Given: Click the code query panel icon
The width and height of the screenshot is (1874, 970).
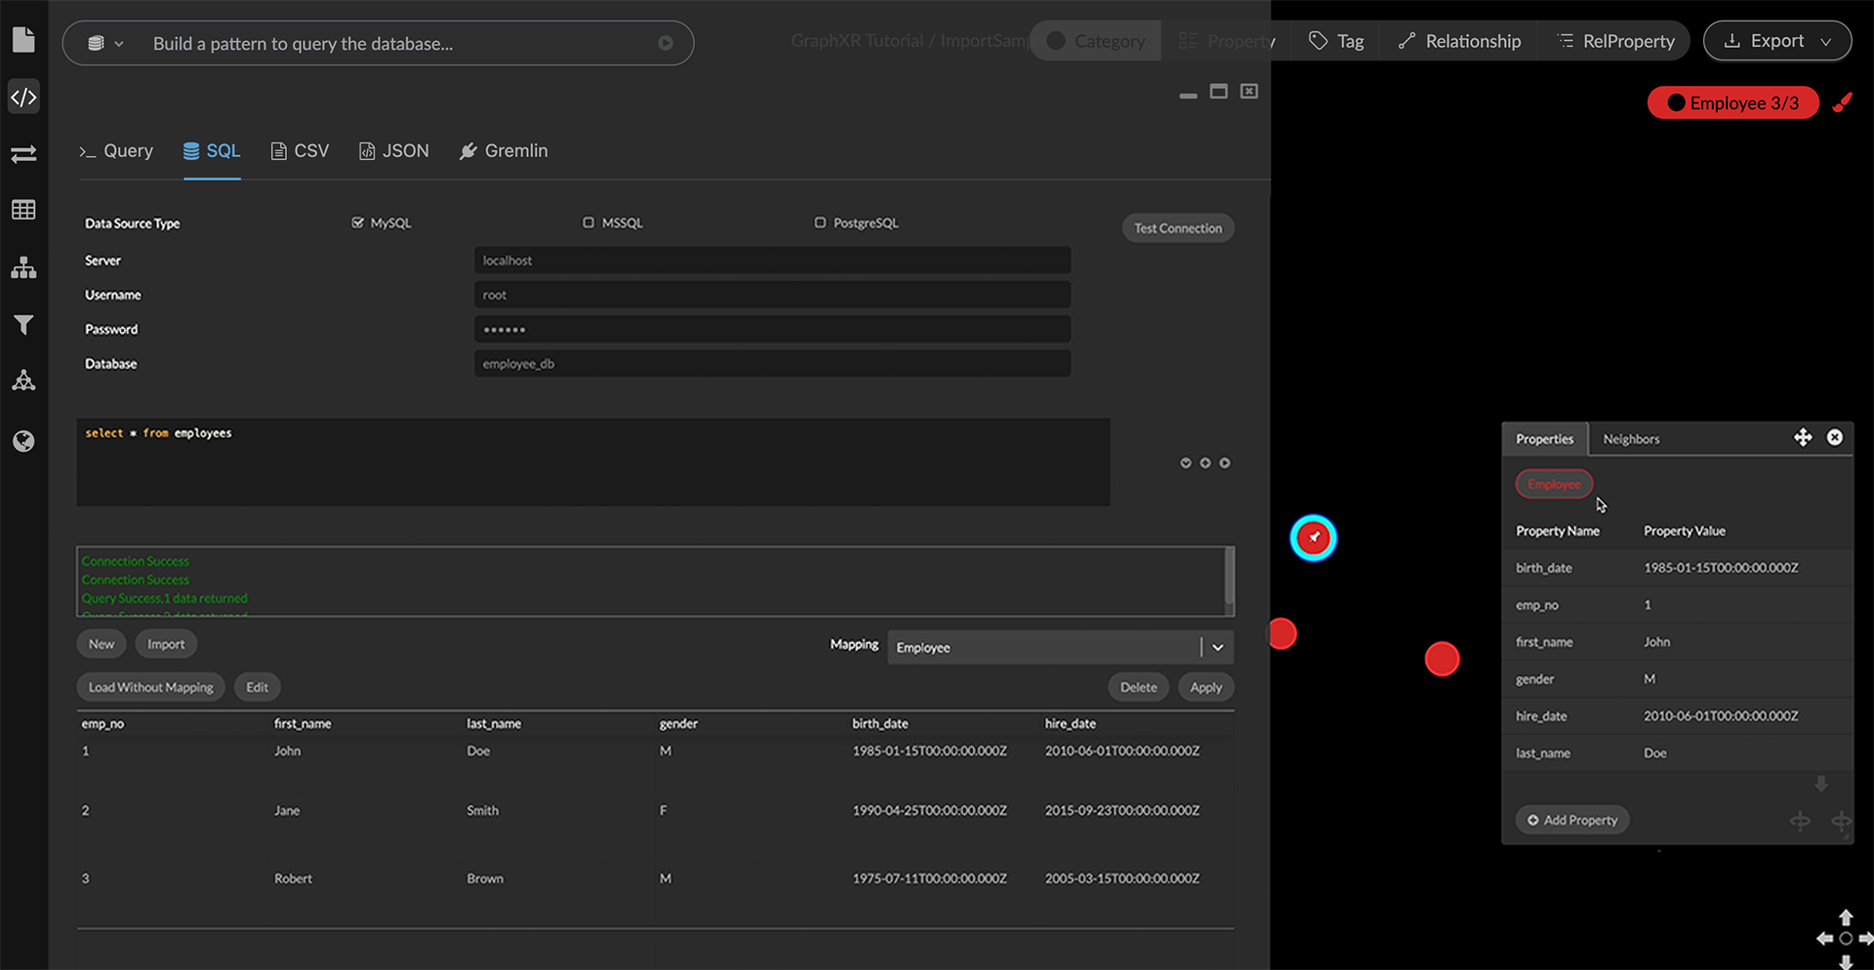Looking at the screenshot, I should (x=23, y=98).
